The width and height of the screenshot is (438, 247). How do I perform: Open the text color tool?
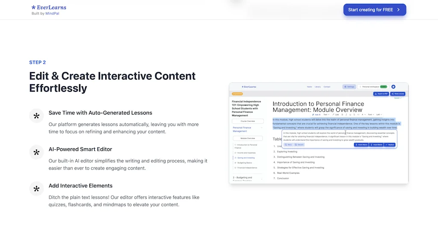(363, 115)
